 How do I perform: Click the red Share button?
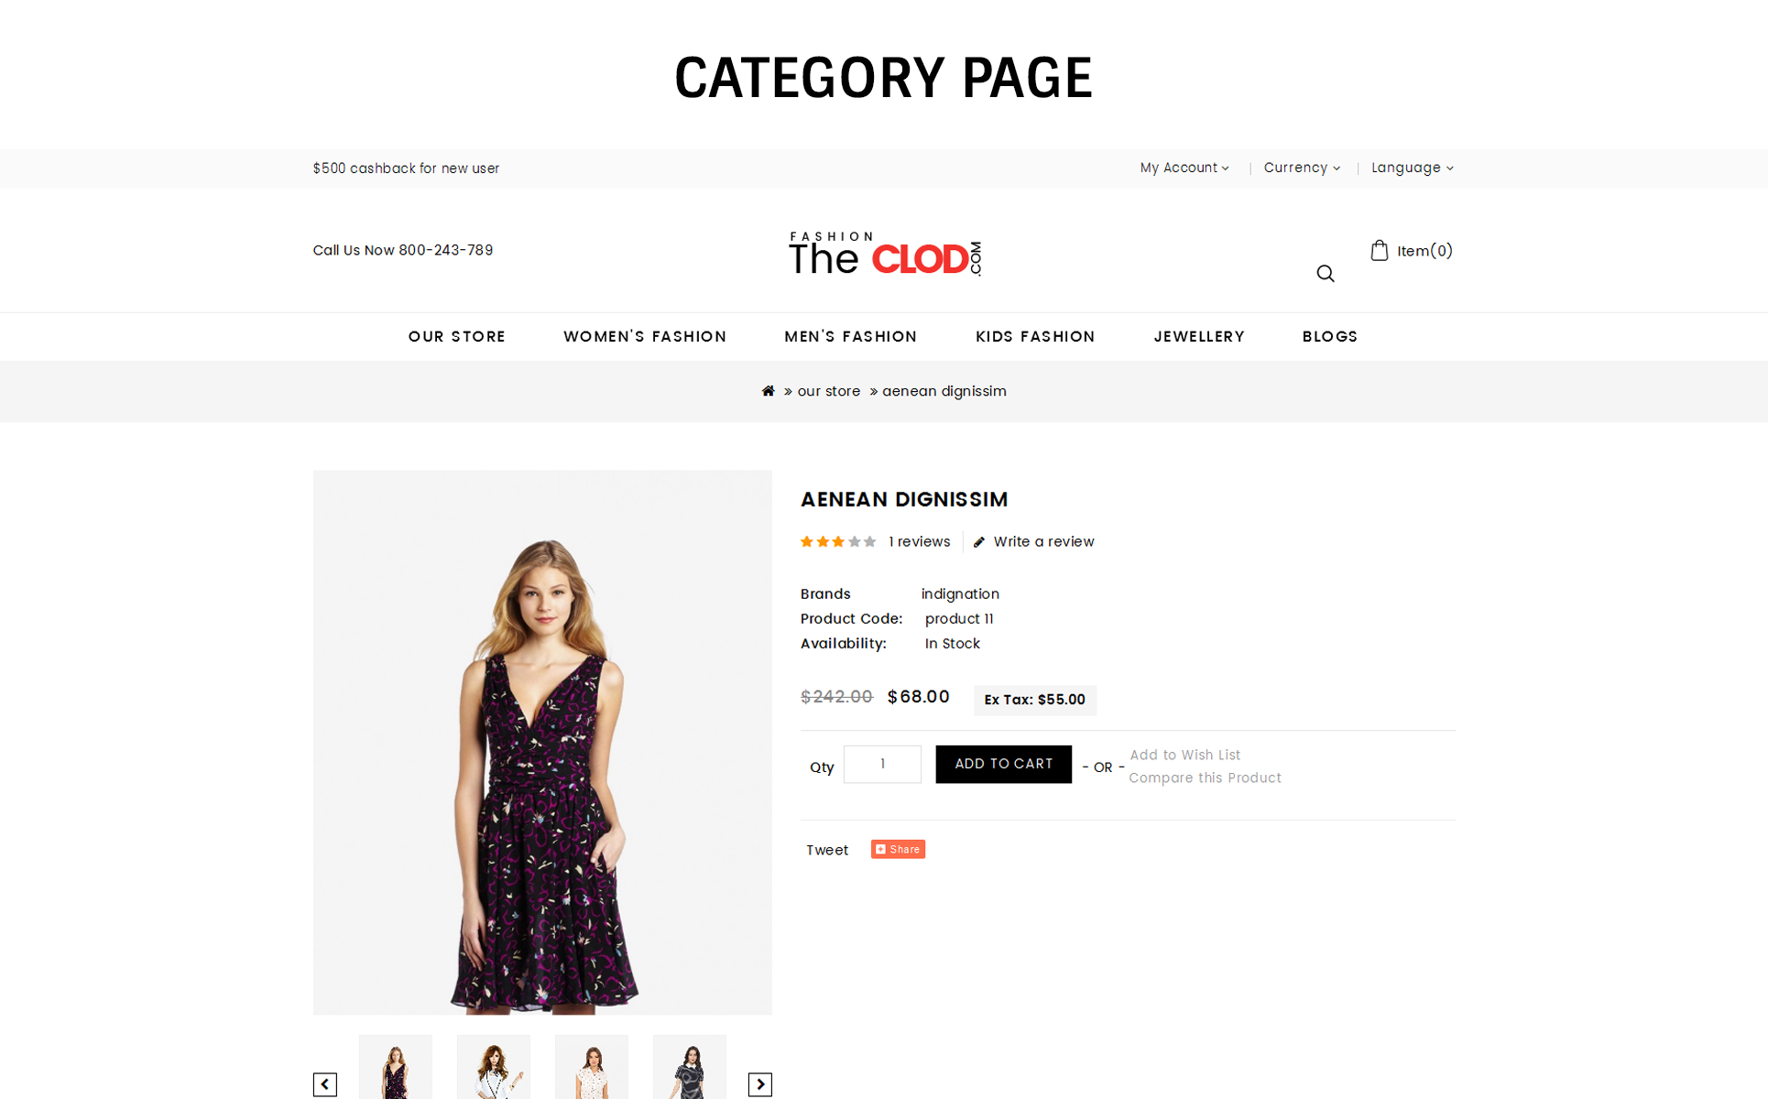898,849
